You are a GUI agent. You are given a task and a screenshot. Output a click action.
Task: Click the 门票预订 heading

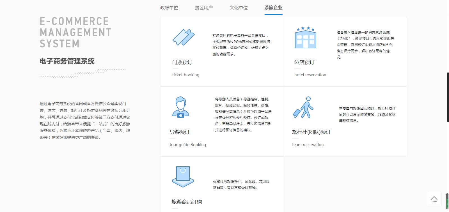(x=182, y=62)
